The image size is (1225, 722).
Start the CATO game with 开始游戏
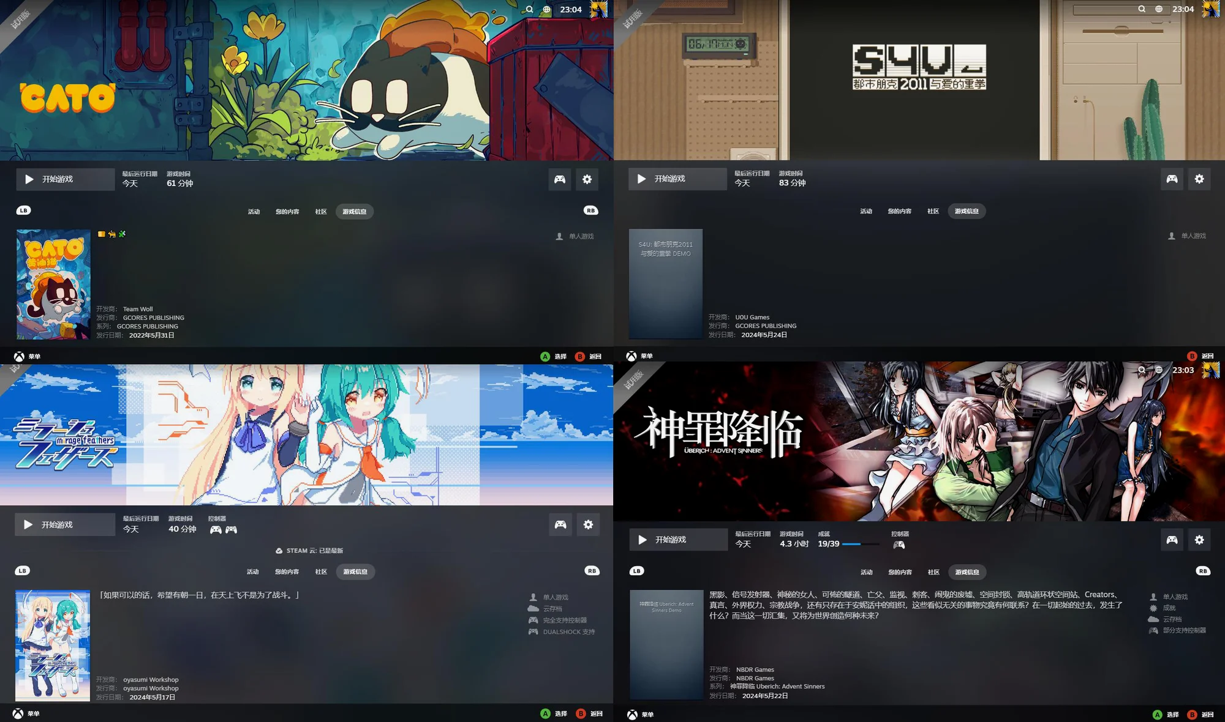tap(66, 179)
